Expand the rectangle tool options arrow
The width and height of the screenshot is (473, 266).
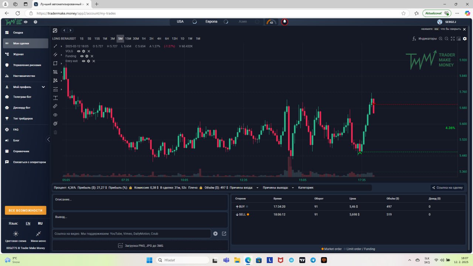(61, 64)
